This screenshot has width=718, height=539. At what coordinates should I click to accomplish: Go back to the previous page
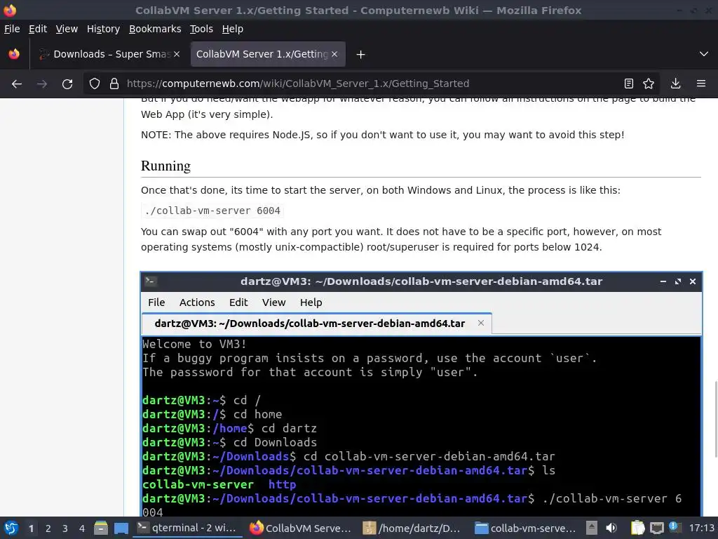click(17, 84)
